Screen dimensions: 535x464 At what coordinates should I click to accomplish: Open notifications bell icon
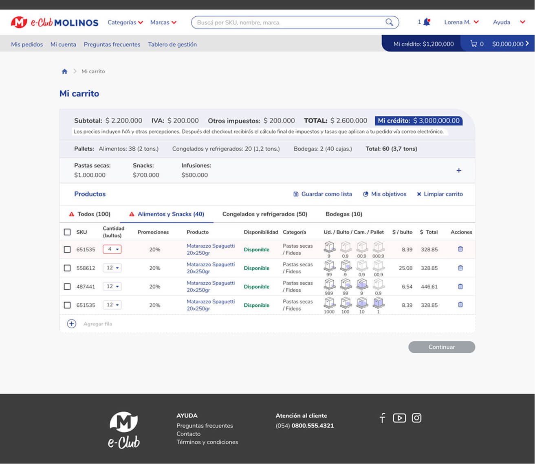pos(427,22)
